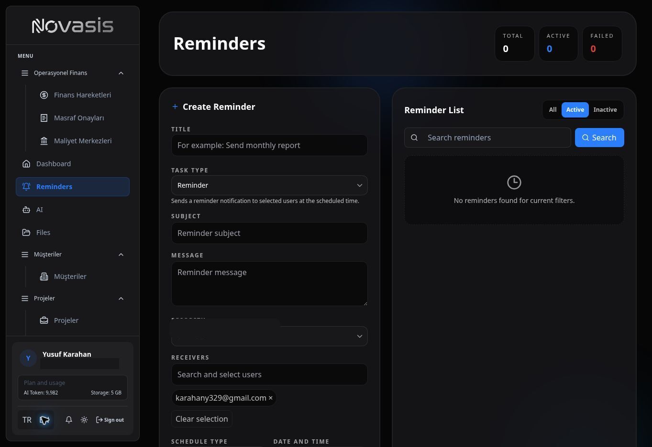Open the Plan and usage card
The width and height of the screenshot is (652, 447).
73,387
